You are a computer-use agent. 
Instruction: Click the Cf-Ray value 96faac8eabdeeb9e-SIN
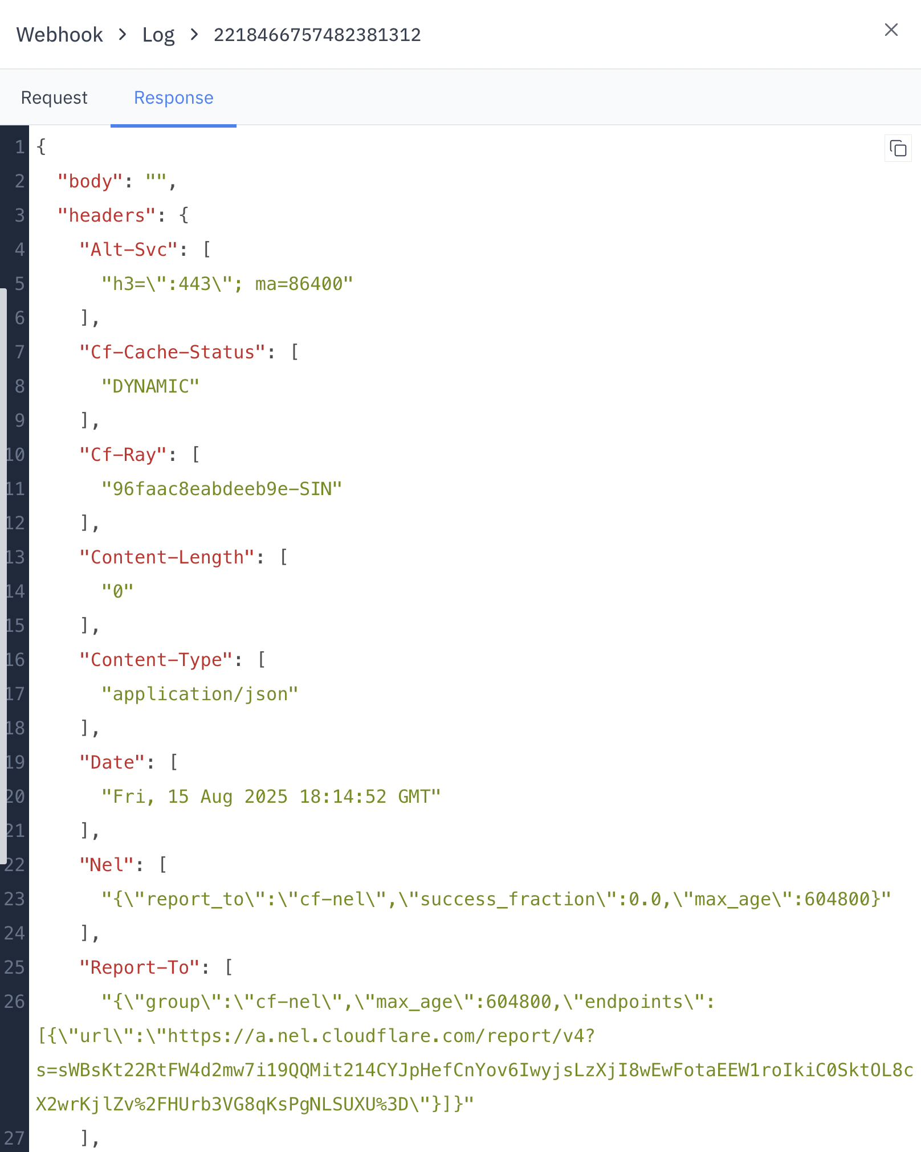(222, 488)
